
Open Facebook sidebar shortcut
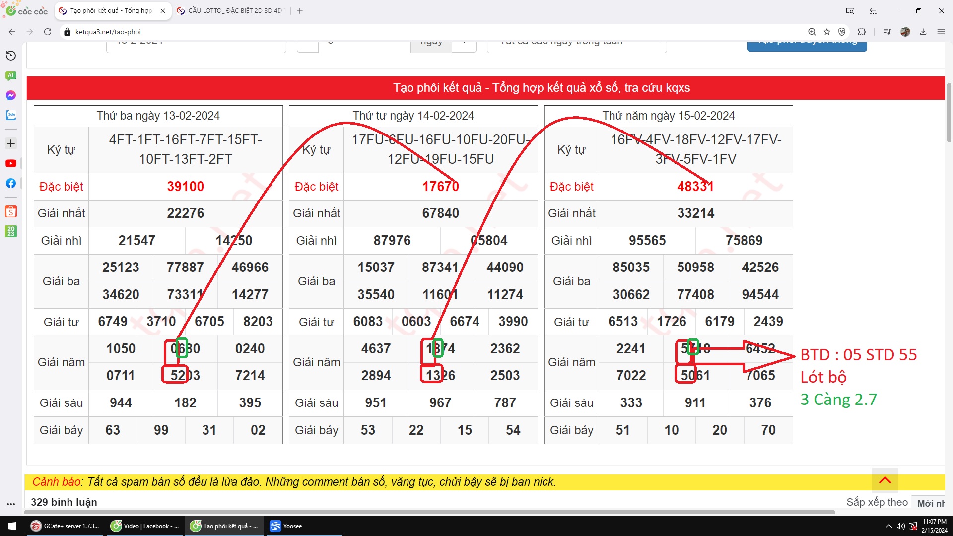point(11,183)
